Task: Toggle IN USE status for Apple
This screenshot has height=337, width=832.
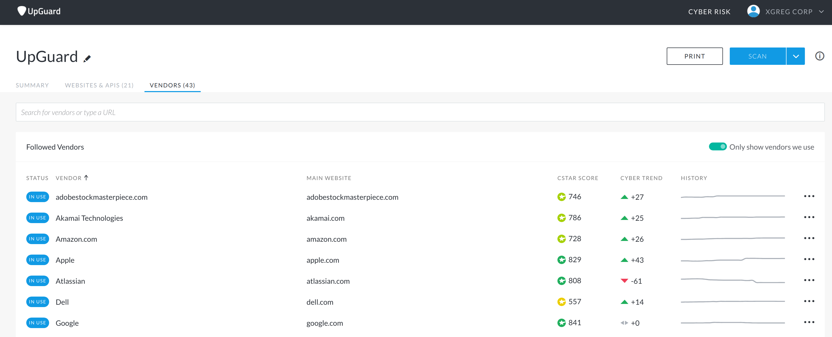Action: [38, 260]
